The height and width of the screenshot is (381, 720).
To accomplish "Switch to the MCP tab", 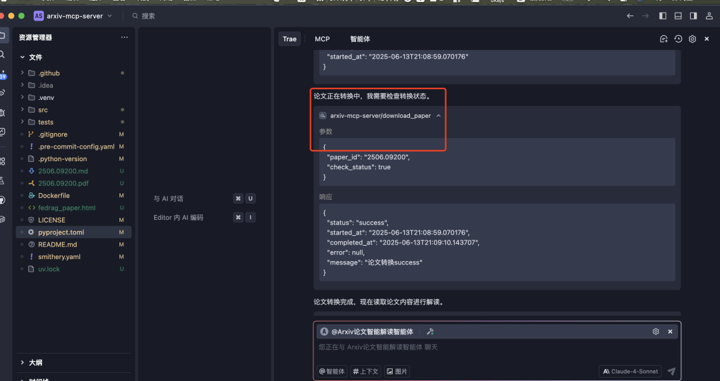I will pos(323,39).
